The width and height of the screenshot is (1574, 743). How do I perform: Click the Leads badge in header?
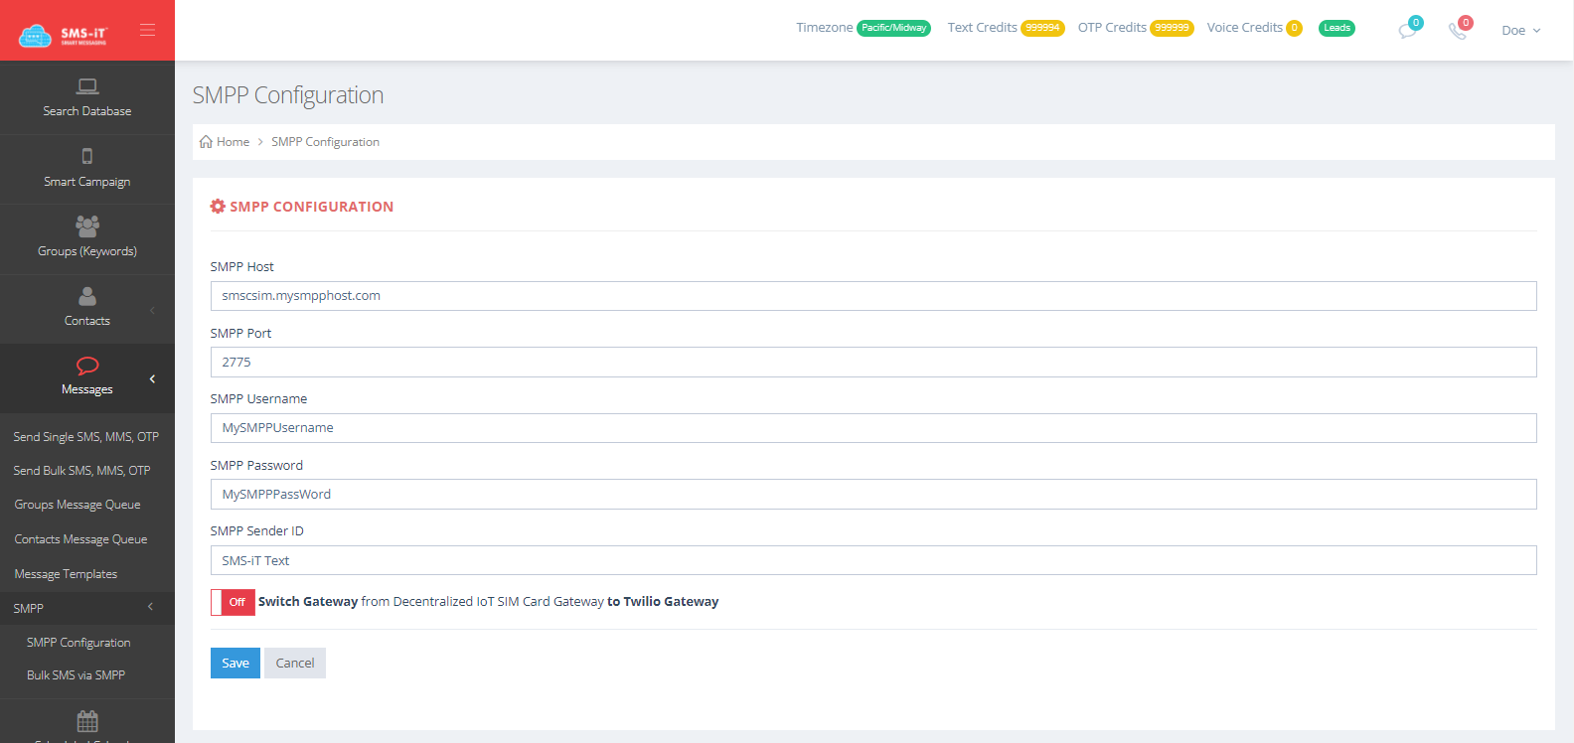pyautogui.click(x=1337, y=28)
